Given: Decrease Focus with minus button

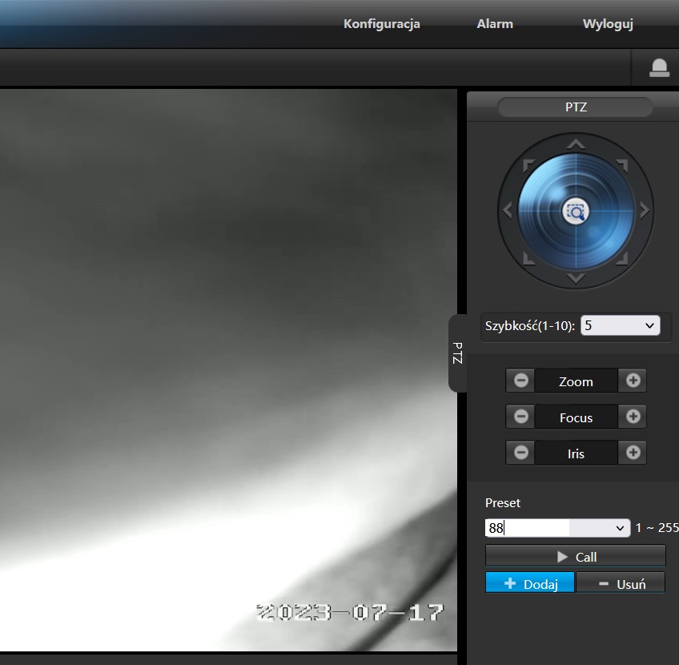Looking at the screenshot, I should tap(520, 417).
